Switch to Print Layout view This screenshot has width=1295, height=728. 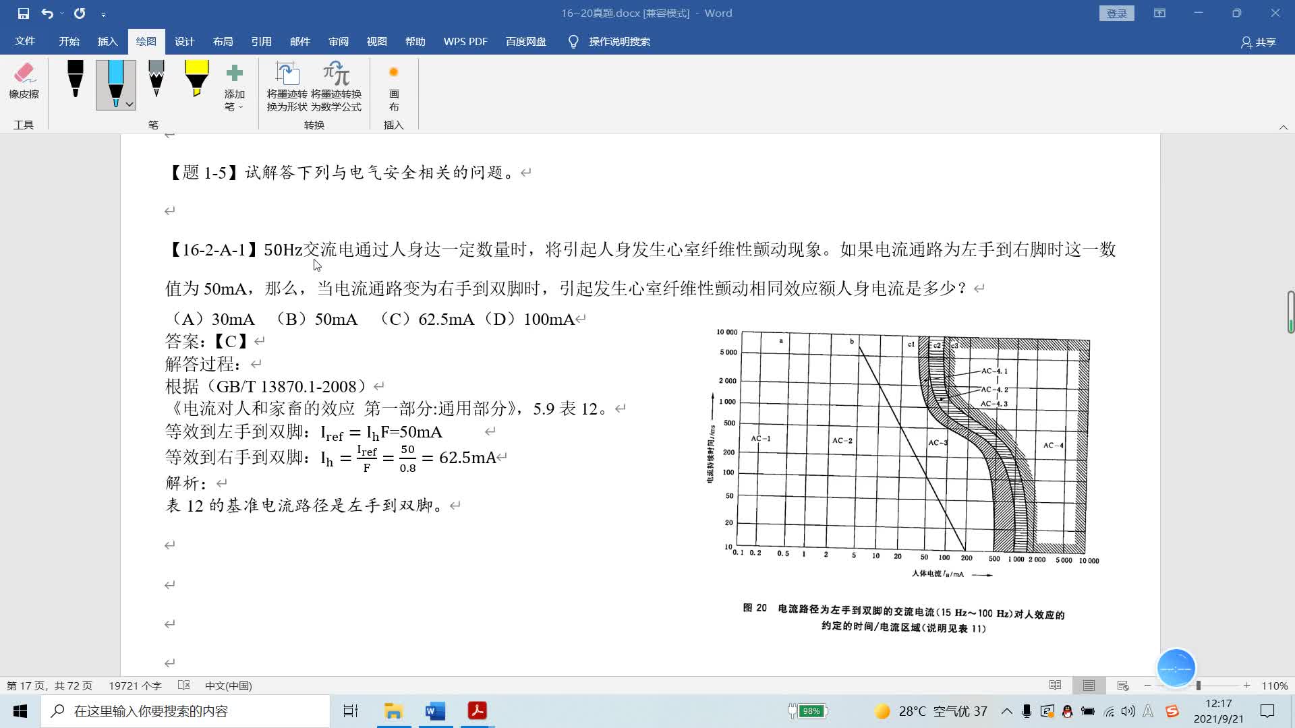tap(1089, 686)
